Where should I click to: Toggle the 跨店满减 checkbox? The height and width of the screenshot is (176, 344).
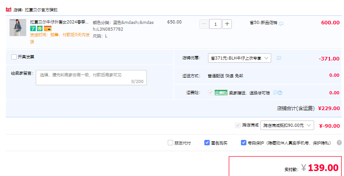pyautogui.click(x=238, y=125)
